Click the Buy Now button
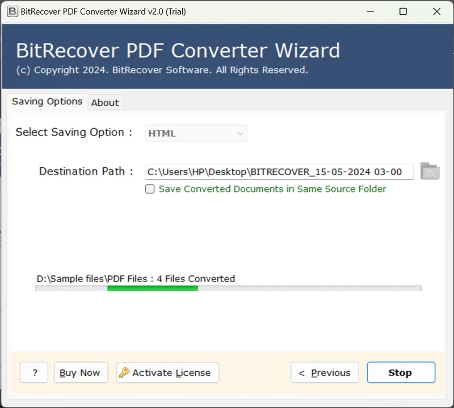454x408 pixels. coord(81,372)
